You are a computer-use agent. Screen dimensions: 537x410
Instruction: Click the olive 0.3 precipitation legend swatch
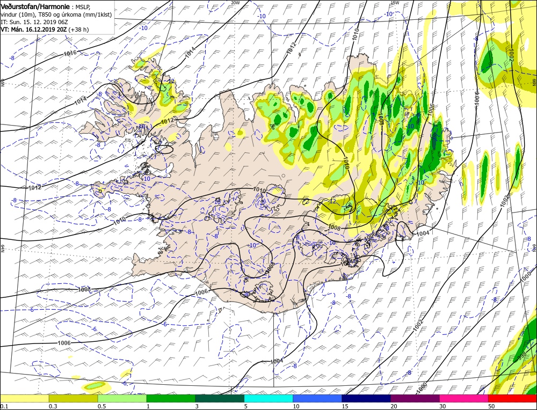[x=73, y=398]
